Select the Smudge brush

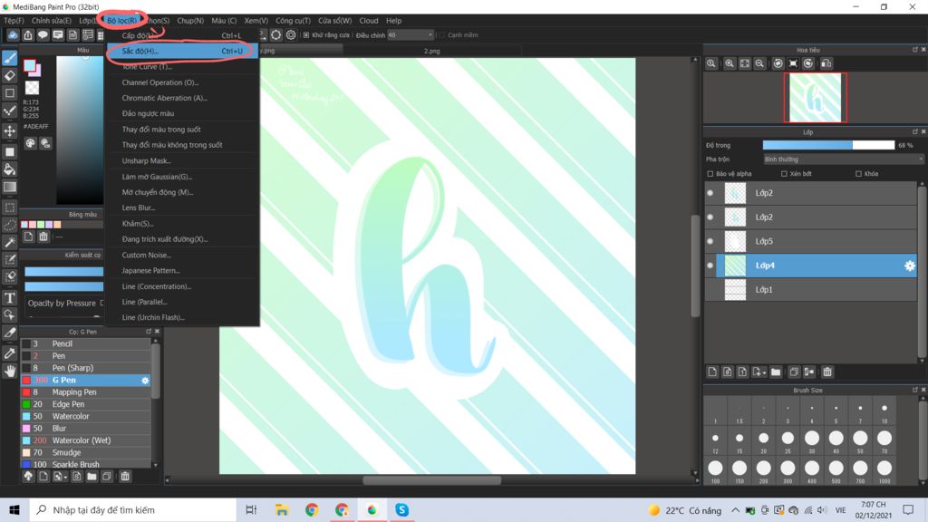pos(86,453)
